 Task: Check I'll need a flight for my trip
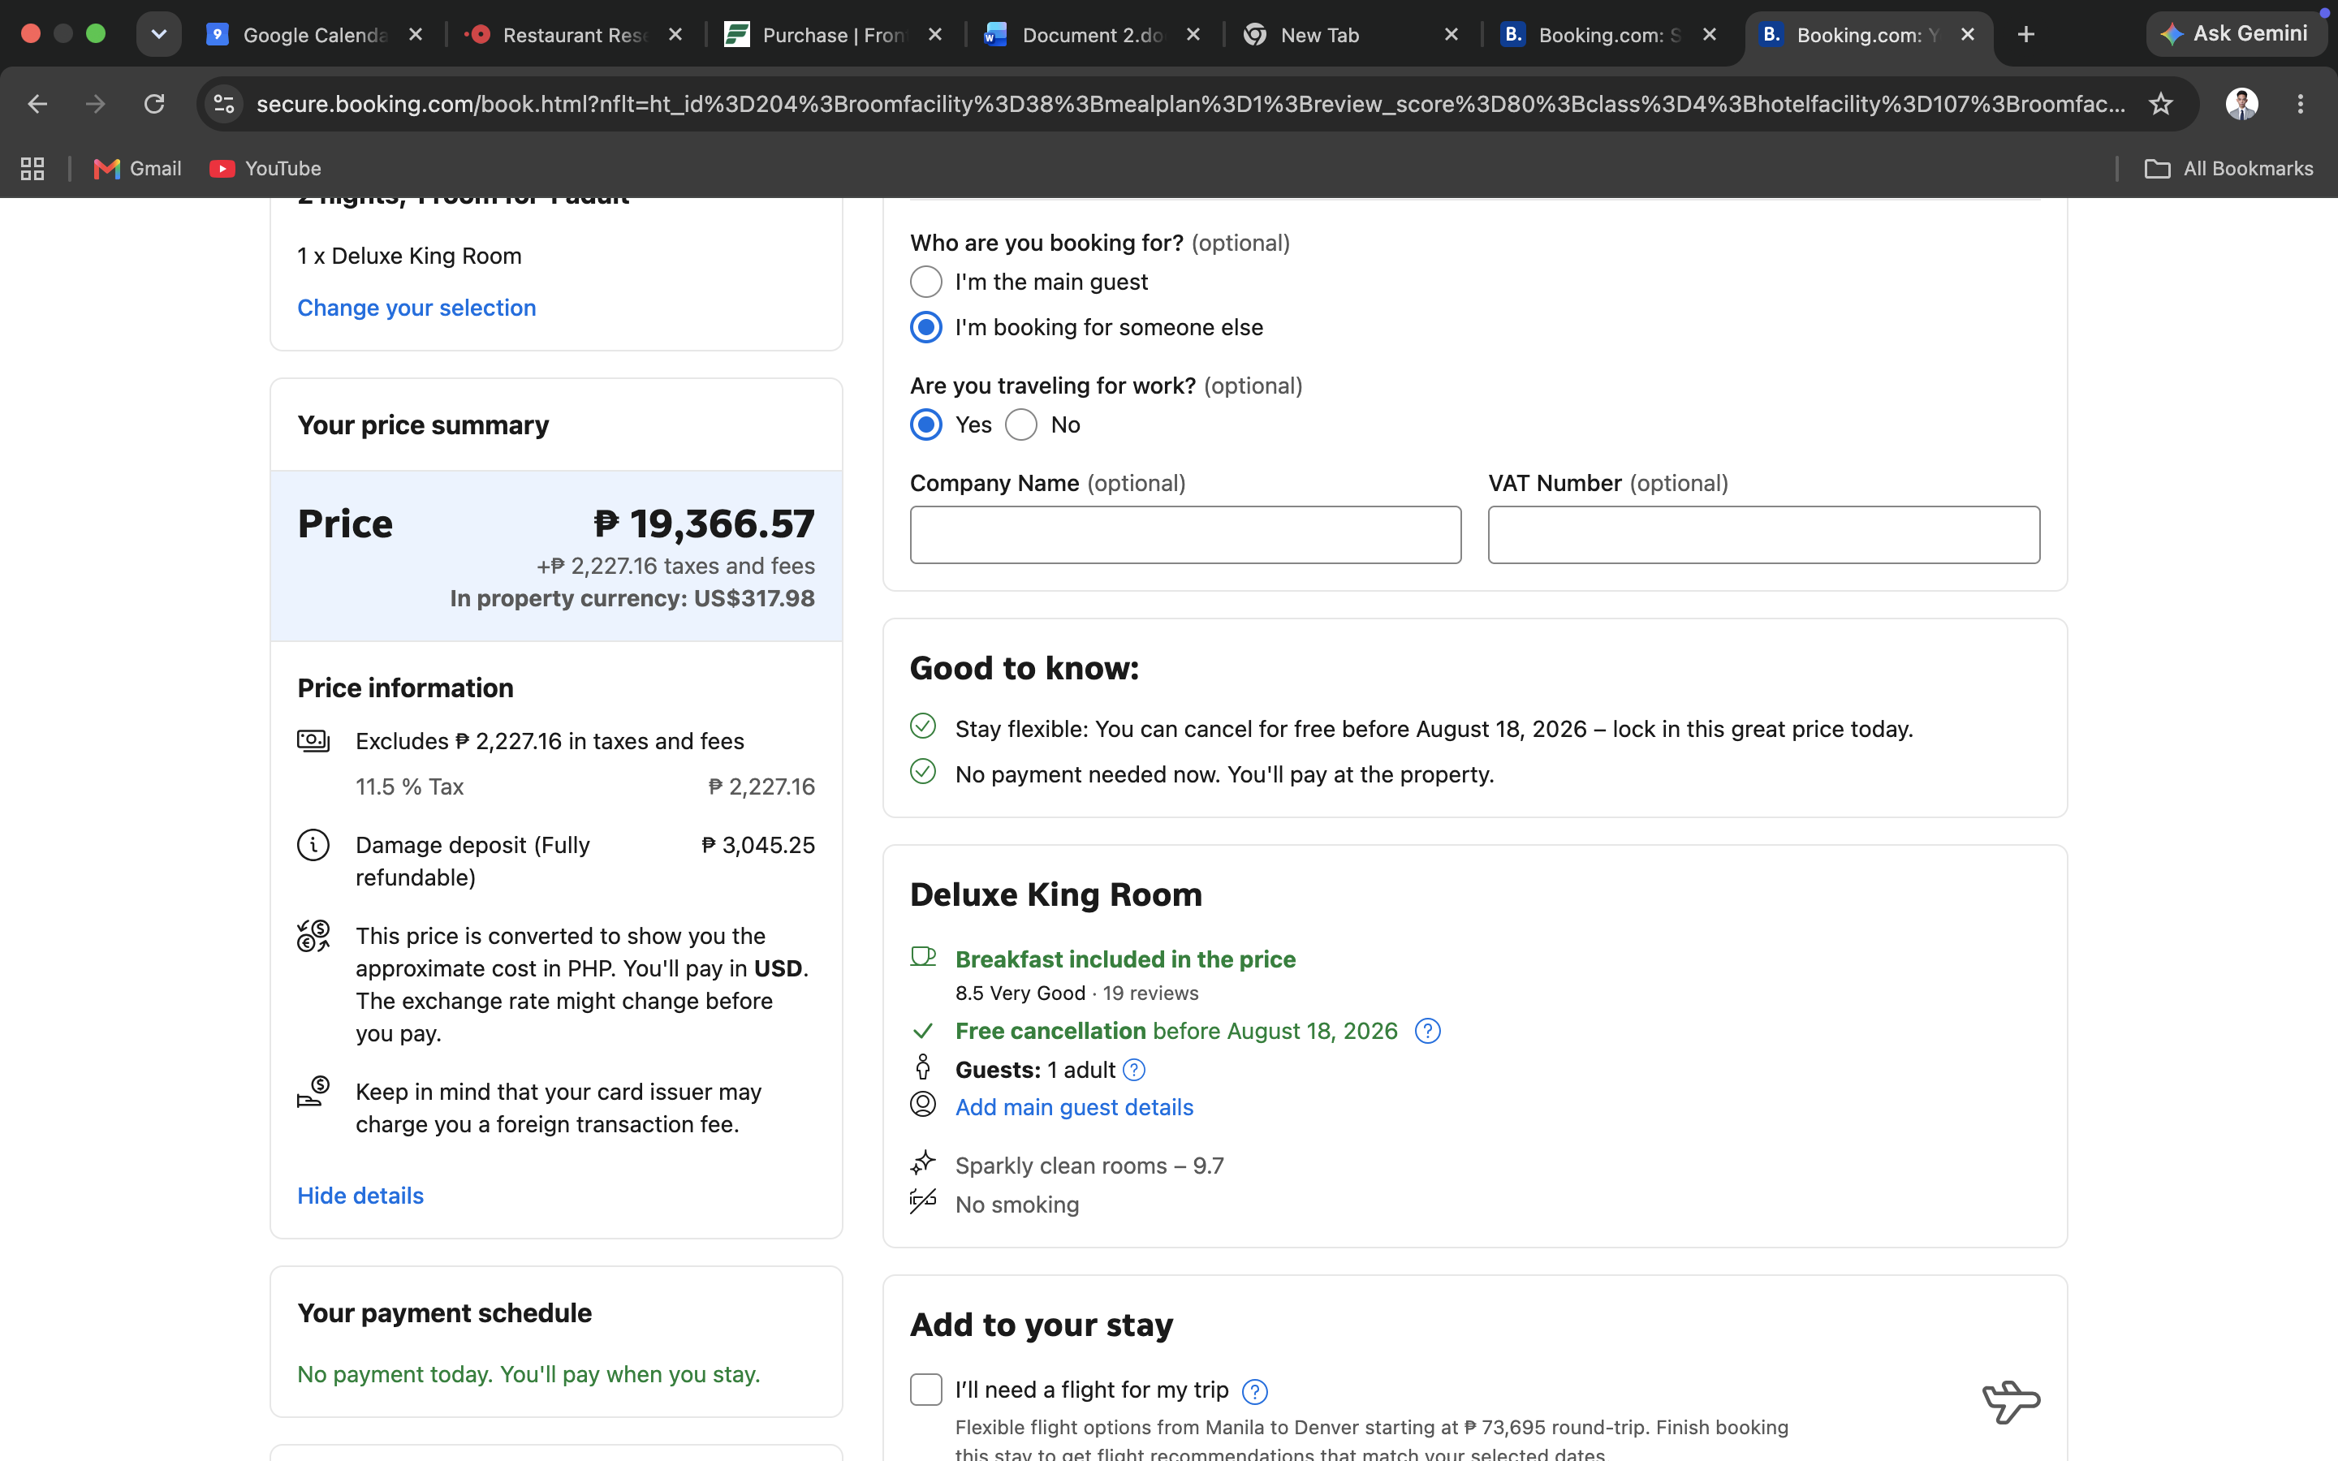point(925,1390)
